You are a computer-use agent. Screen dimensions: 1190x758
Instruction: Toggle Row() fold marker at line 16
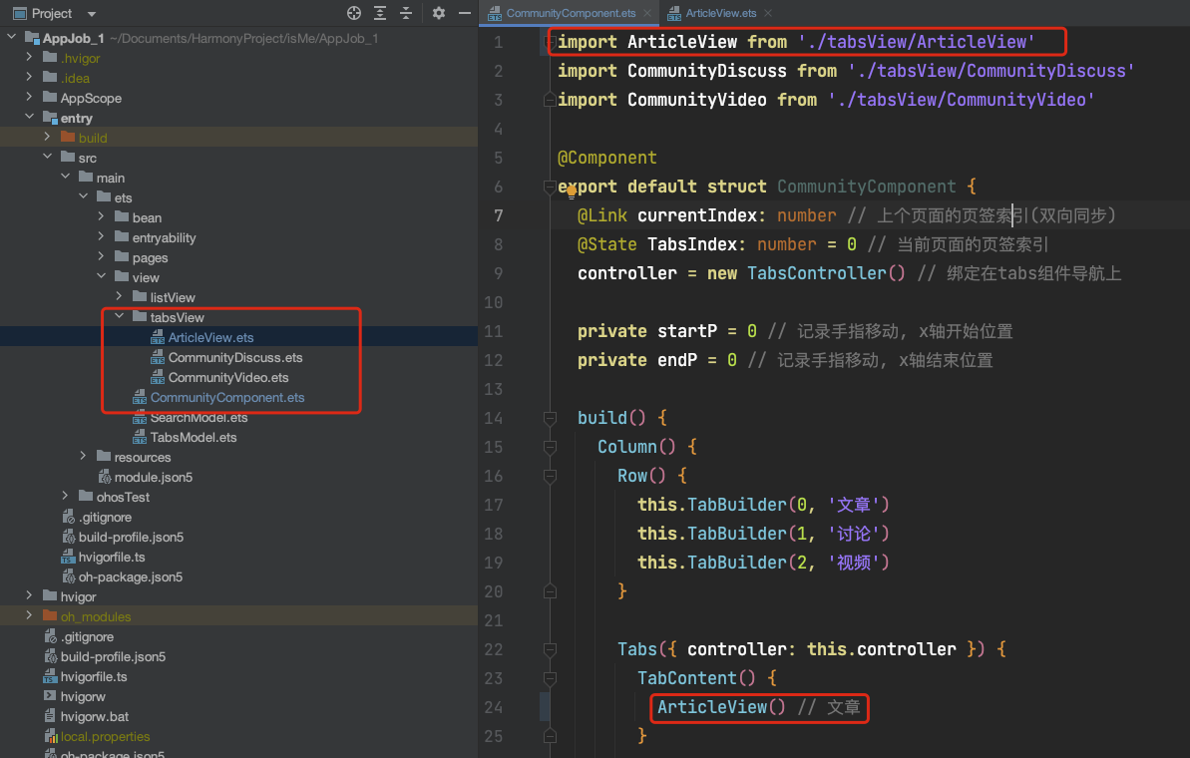tap(550, 476)
